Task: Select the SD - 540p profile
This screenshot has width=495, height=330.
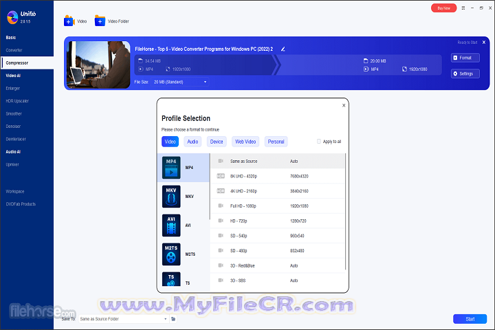Action: click(277, 236)
